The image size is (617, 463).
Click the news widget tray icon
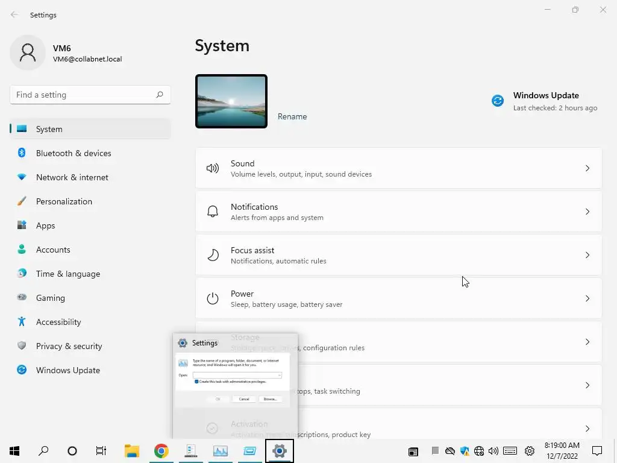413,452
